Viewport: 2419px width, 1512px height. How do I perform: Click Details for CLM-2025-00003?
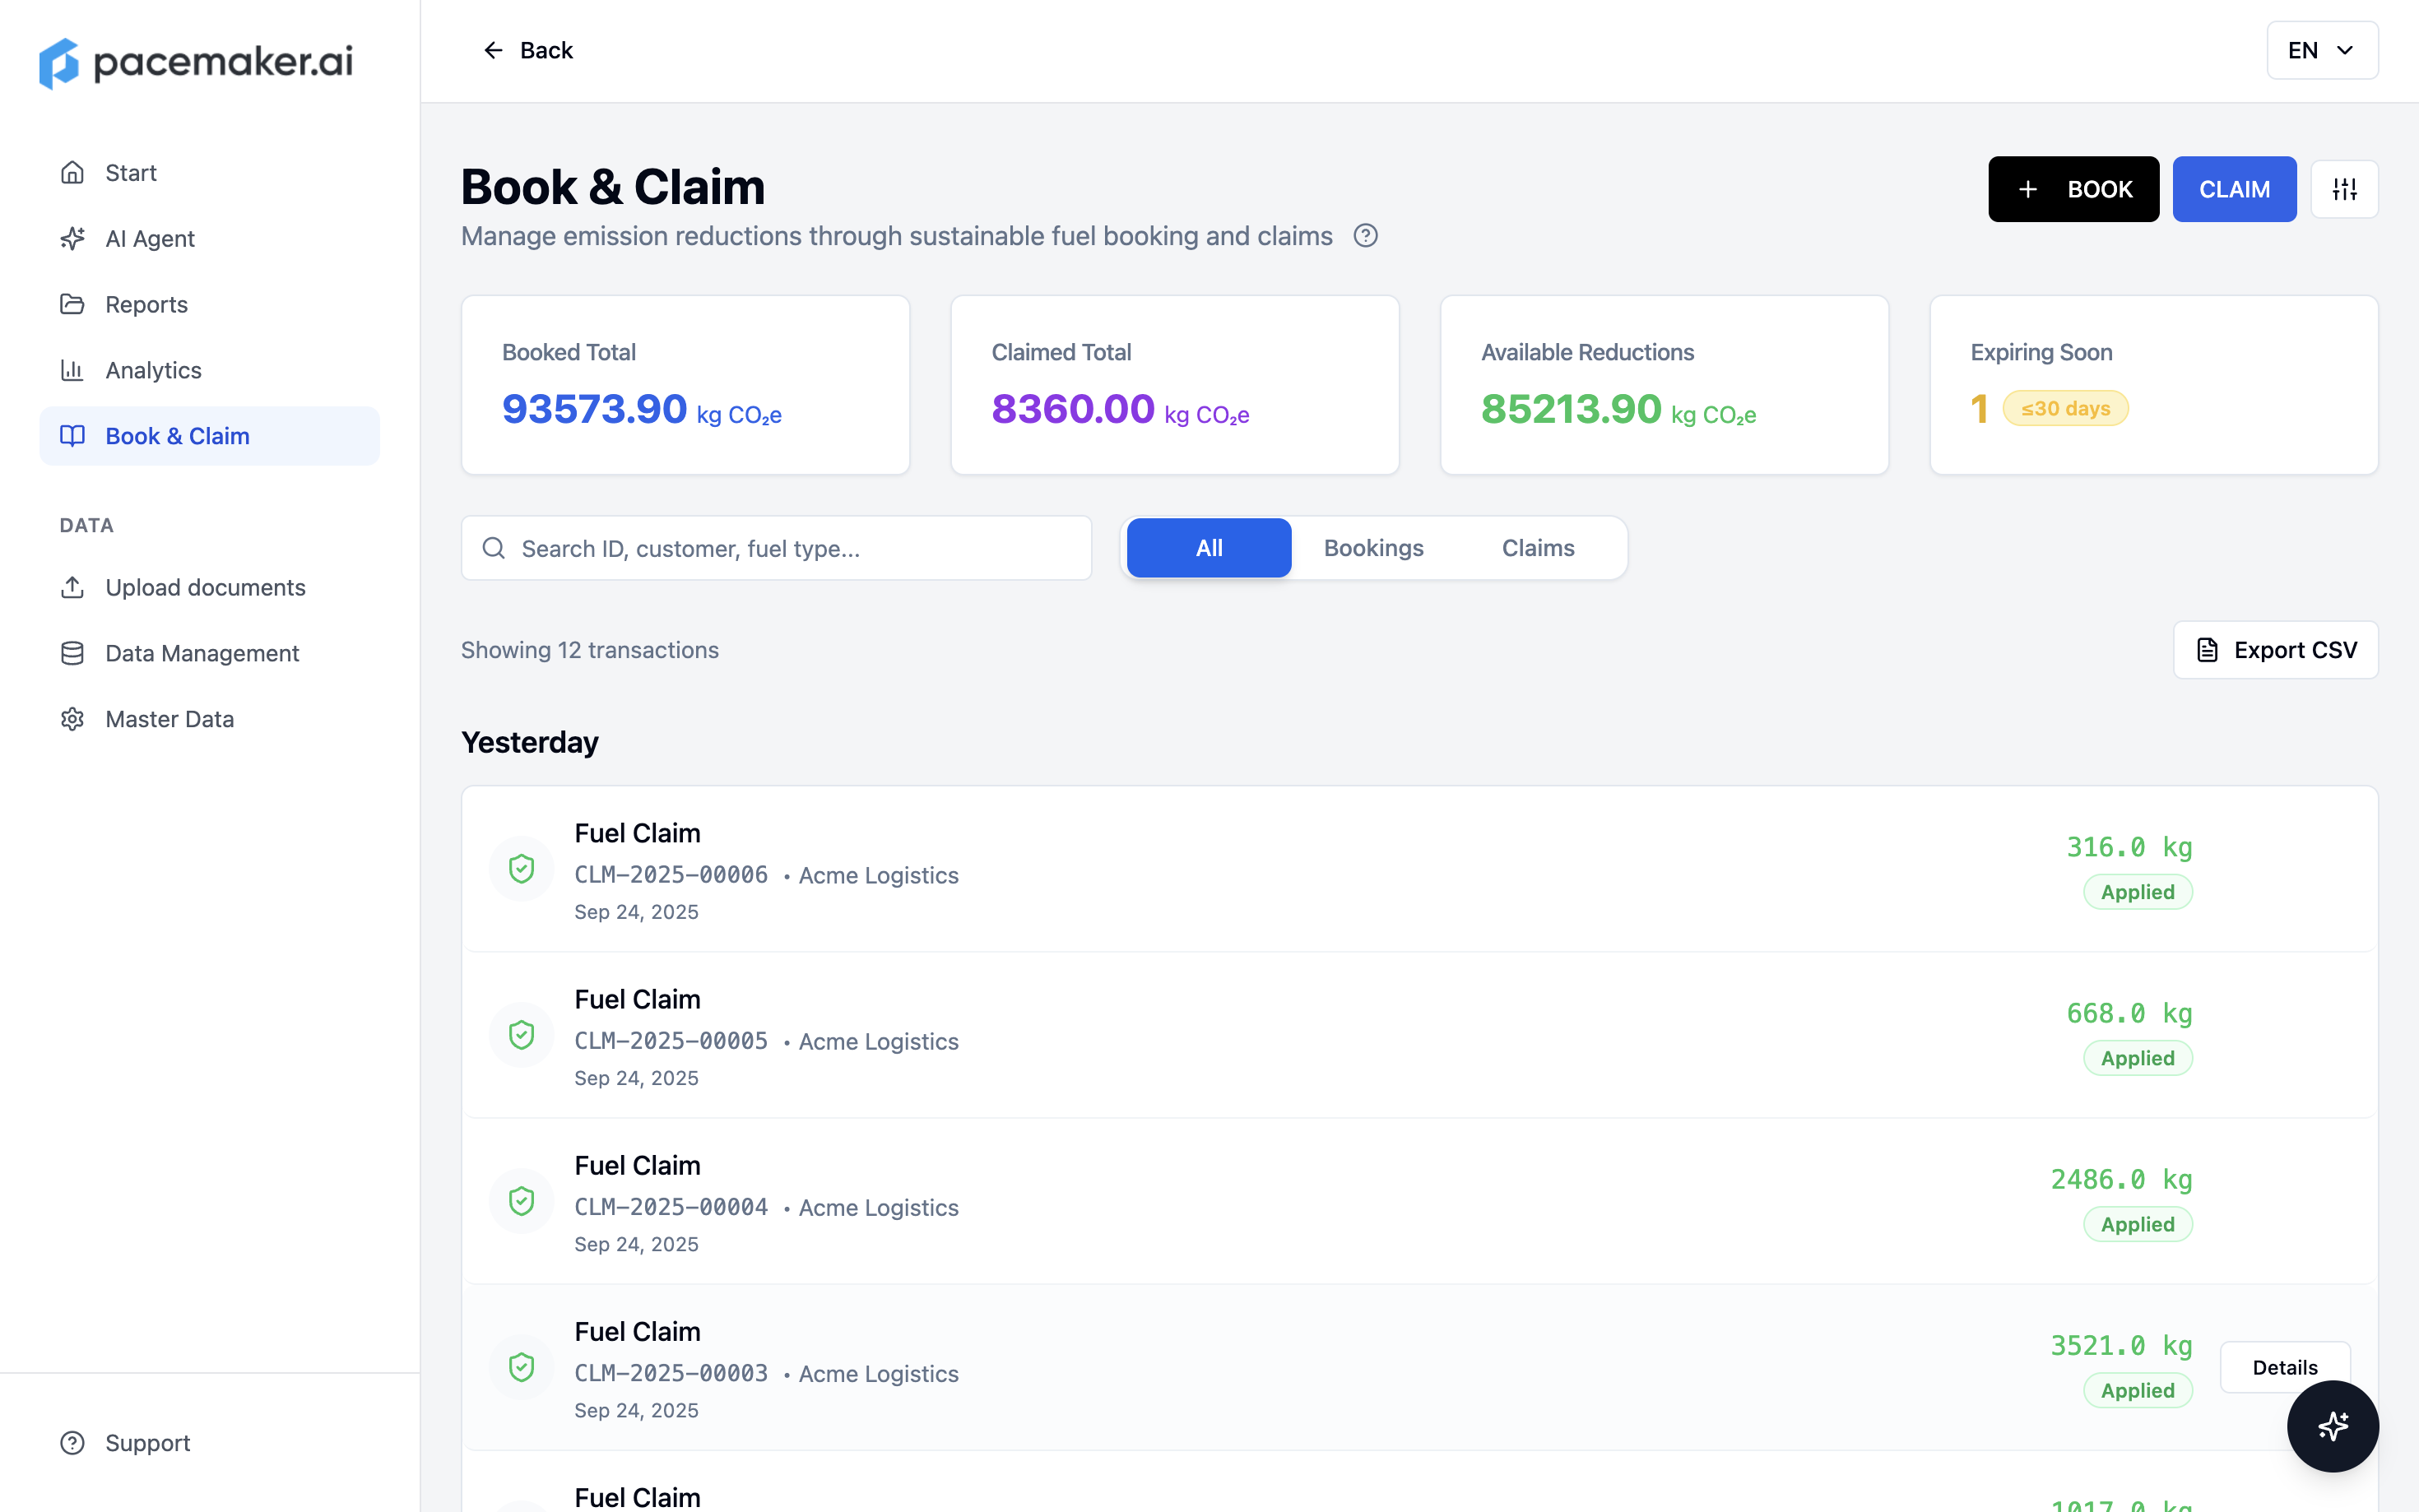2284,1367
